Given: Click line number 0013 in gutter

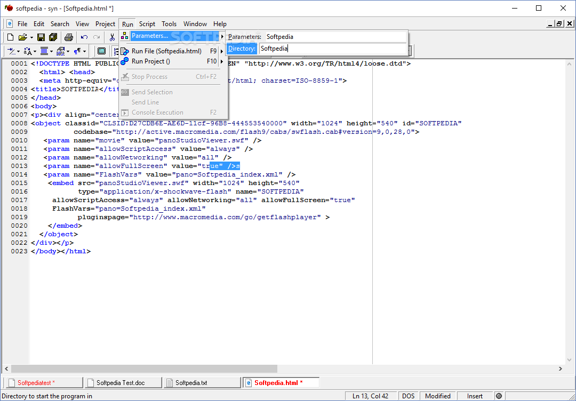Looking at the screenshot, I should tap(19, 166).
